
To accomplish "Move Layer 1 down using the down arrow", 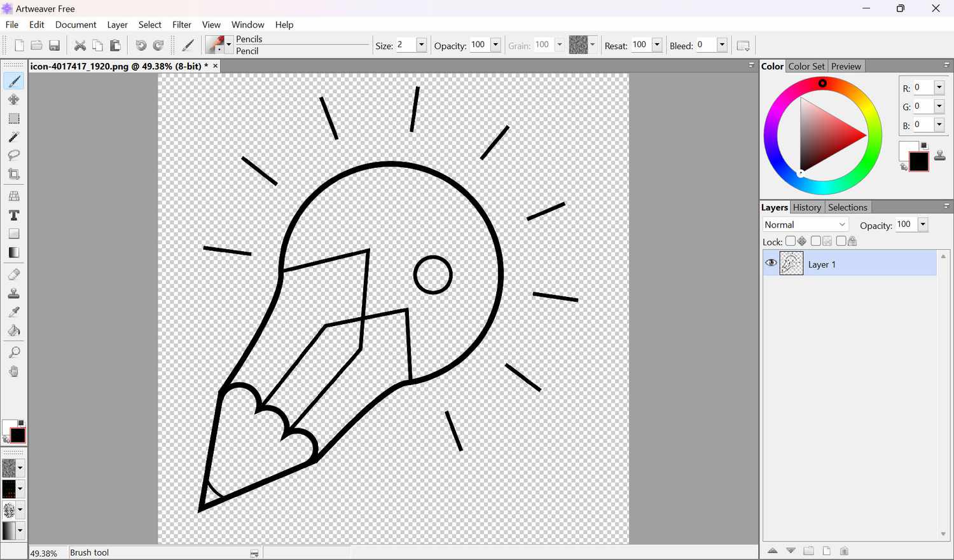I will pyautogui.click(x=791, y=550).
